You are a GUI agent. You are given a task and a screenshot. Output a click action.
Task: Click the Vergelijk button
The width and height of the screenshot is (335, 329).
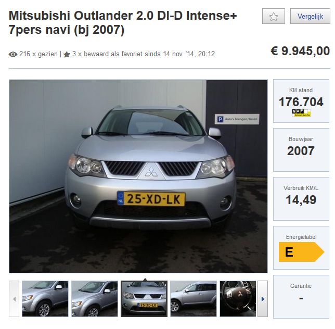point(310,16)
